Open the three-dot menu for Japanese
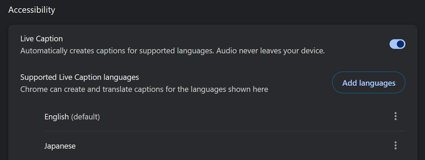 (395, 146)
